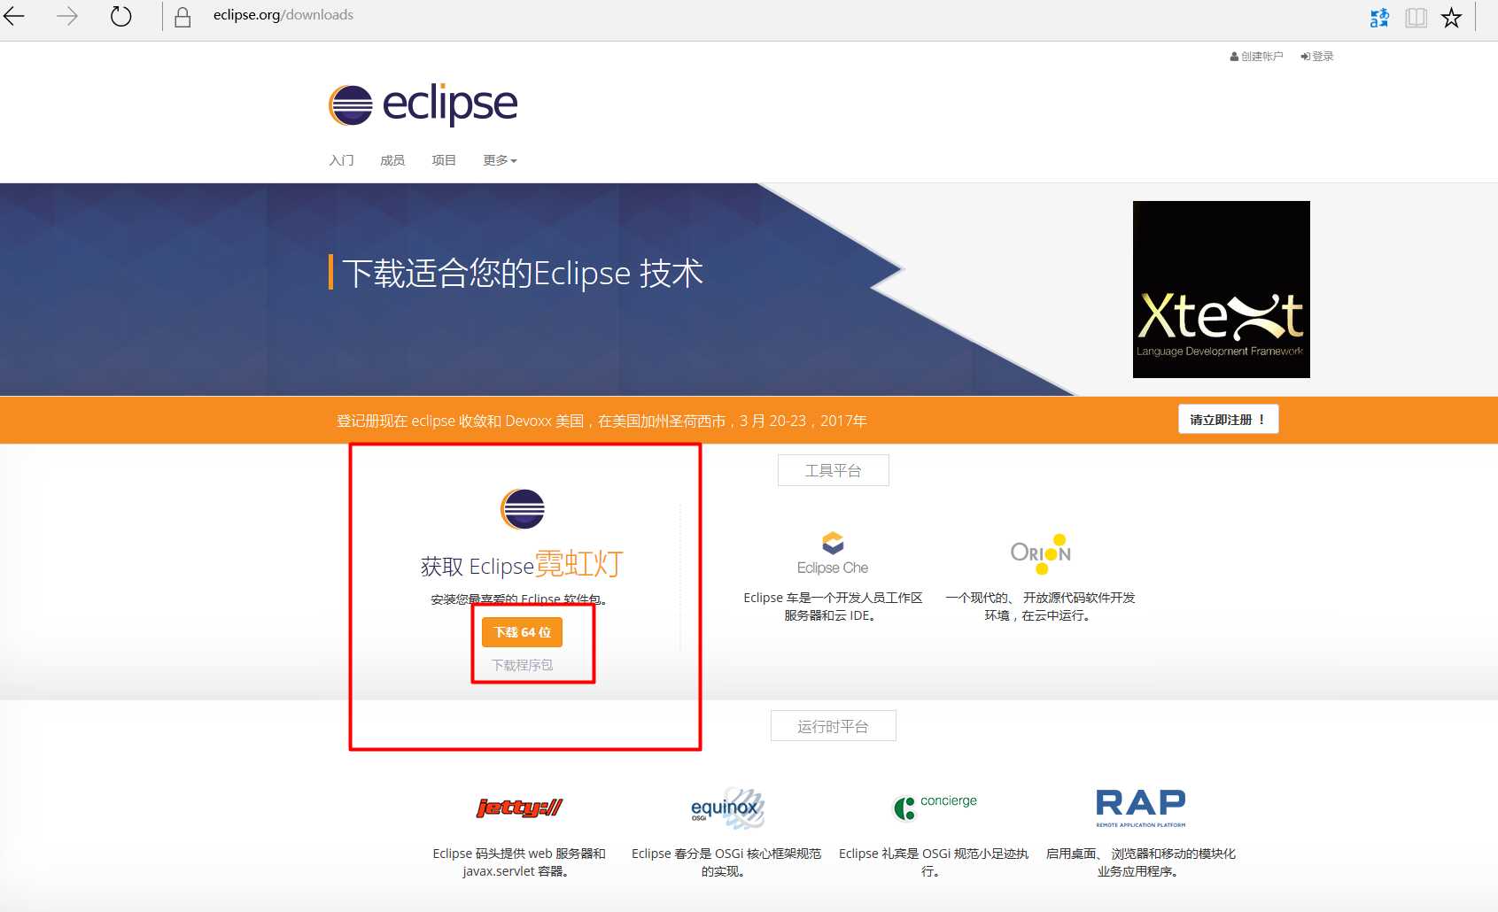Click the 运行时平台 heading button
This screenshot has width=1498, height=912.
[833, 726]
